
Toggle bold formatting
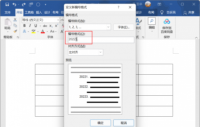click(24, 26)
